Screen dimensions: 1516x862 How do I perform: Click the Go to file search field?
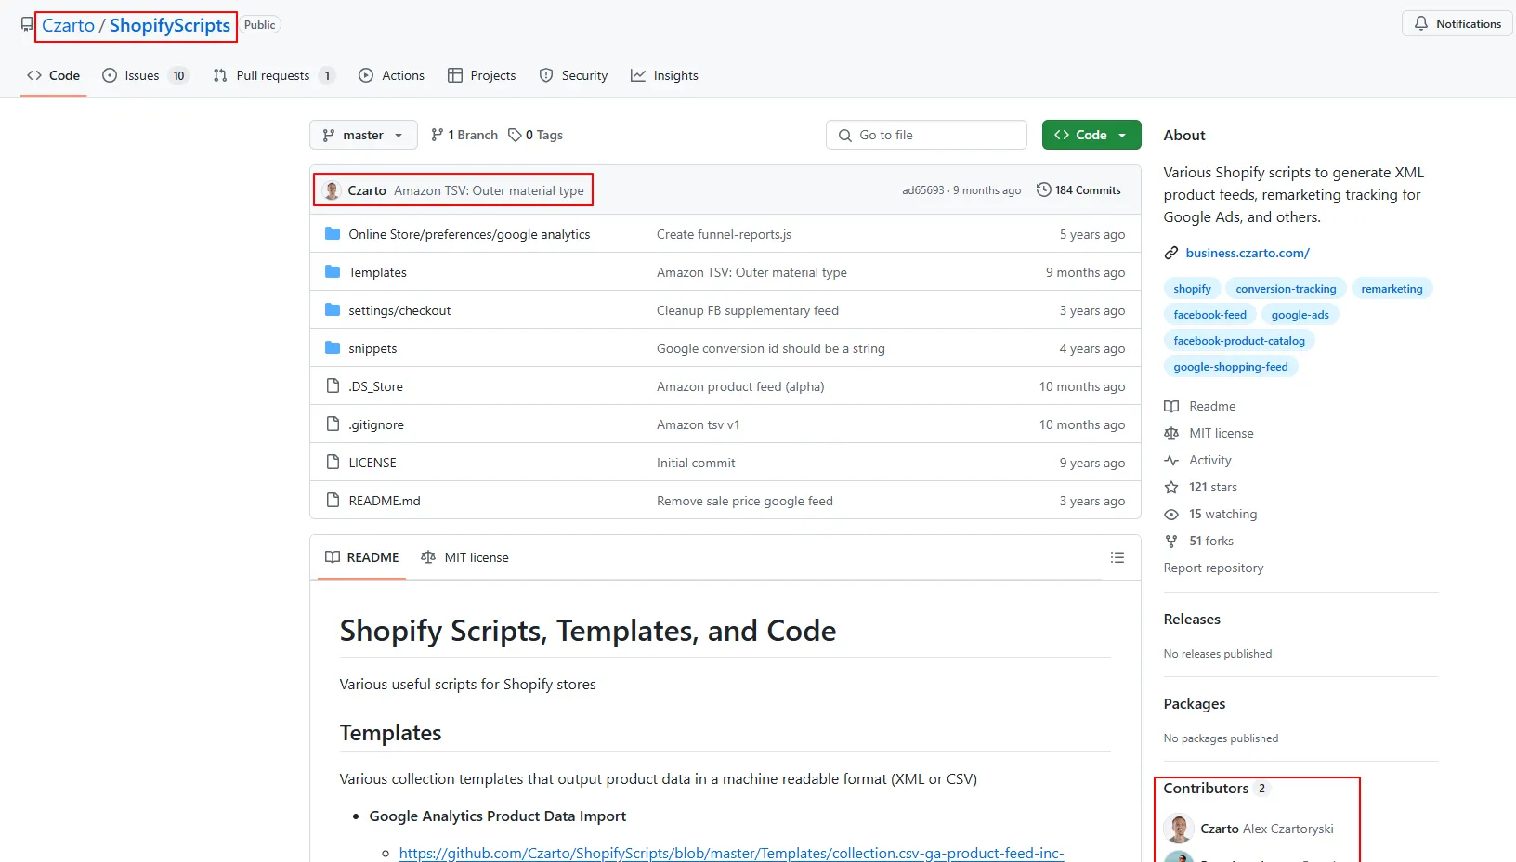coord(926,135)
